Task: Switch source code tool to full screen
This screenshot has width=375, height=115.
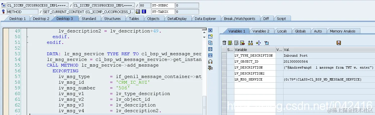Action: [210, 49]
